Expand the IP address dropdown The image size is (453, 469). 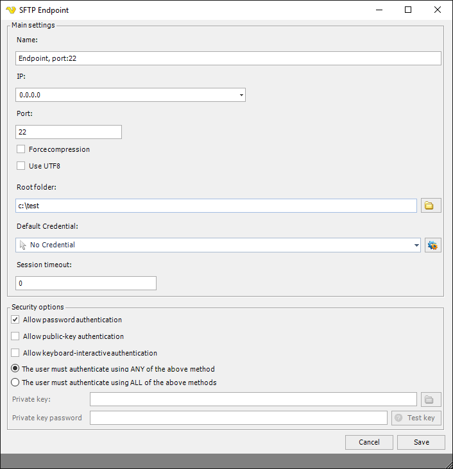pos(241,95)
